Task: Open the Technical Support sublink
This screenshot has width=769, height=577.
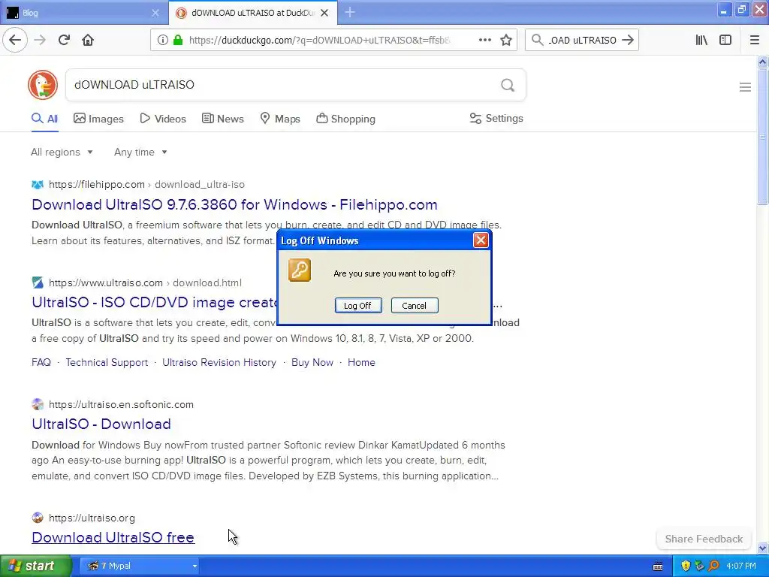Action: [107, 362]
